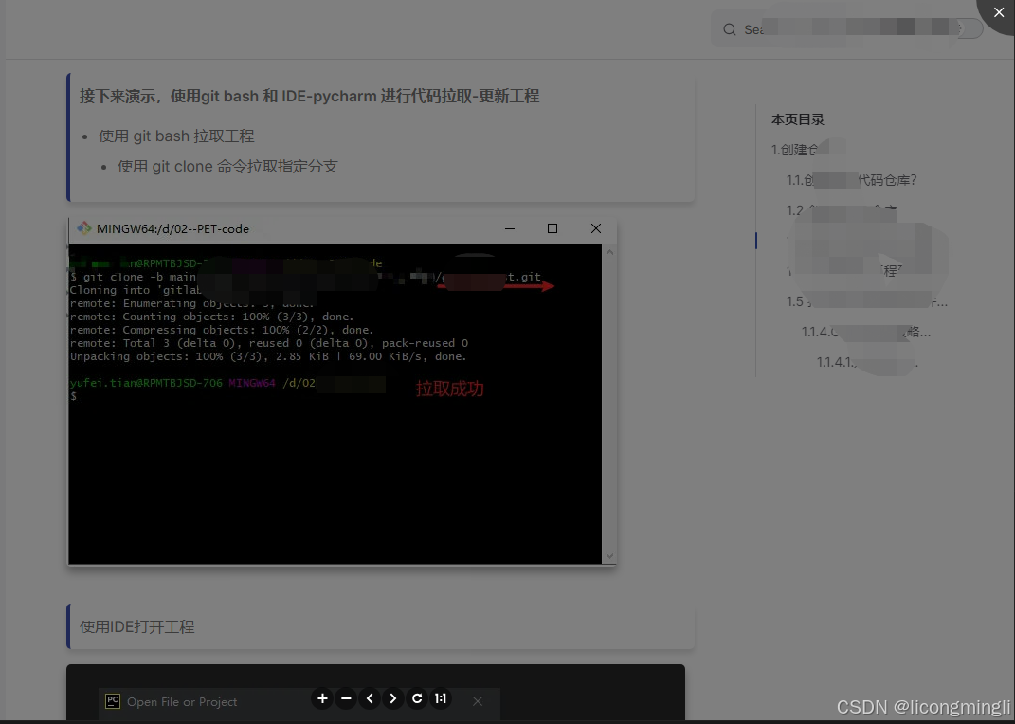This screenshot has height=724, width=1015.
Task: Click the Unpacking objects terminal line
Action: [268, 356]
